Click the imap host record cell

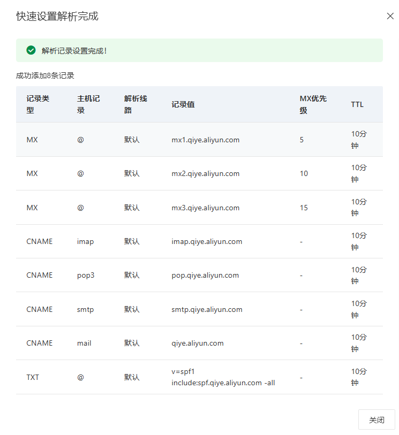click(85, 242)
